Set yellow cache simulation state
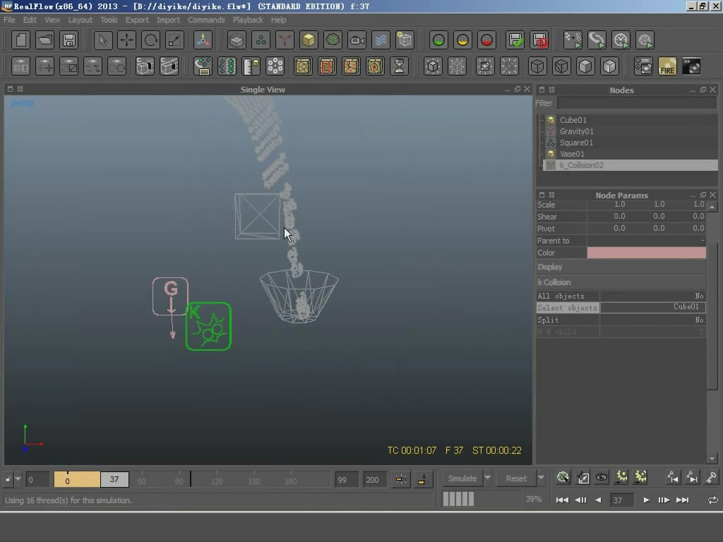Image resolution: width=723 pixels, height=542 pixels. tap(462, 40)
